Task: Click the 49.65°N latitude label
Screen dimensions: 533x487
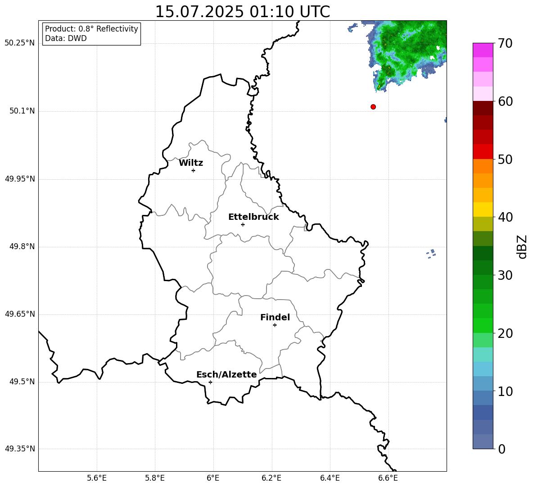Action: (x=20, y=314)
